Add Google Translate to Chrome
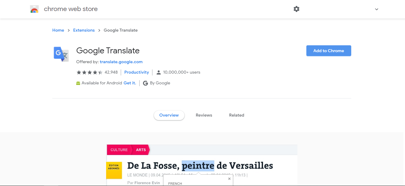 pyautogui.click(x=329, y=51)
